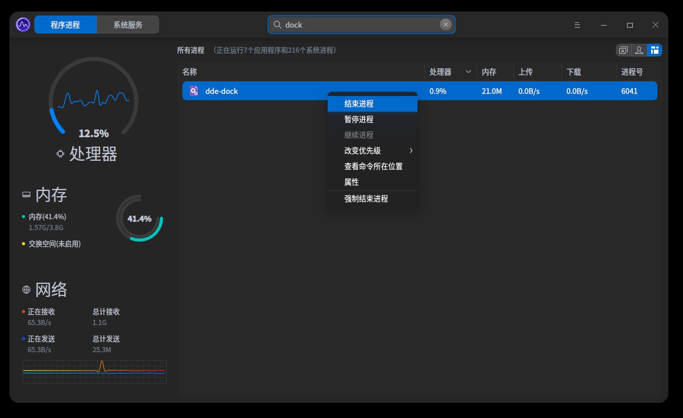Click the memory module icon
The height and width of the screenshot is (418, 683).
[x=26, y=195]
